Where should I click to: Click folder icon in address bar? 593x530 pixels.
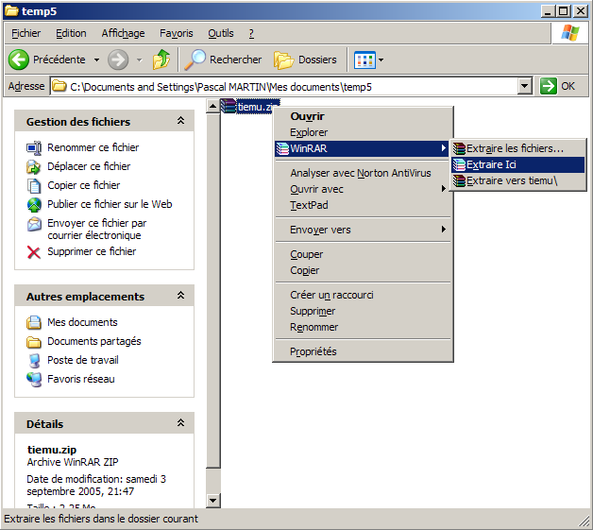(x=59, y=86)
